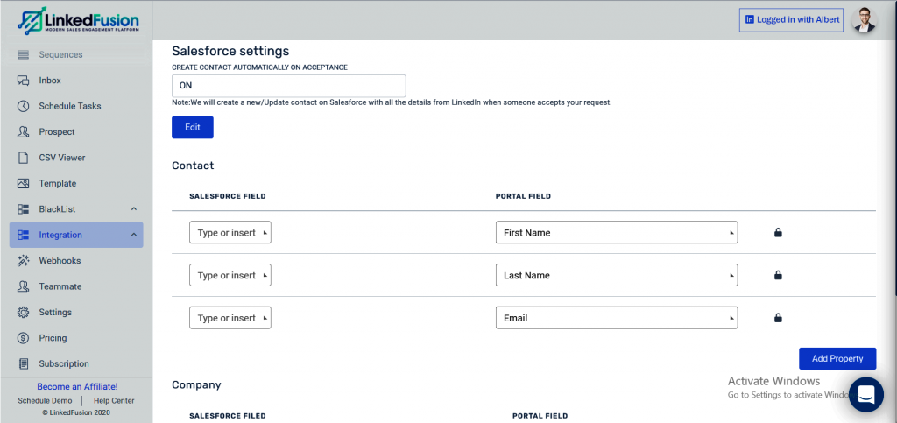Open Salesforce field dropdown for Last Name

230,276
